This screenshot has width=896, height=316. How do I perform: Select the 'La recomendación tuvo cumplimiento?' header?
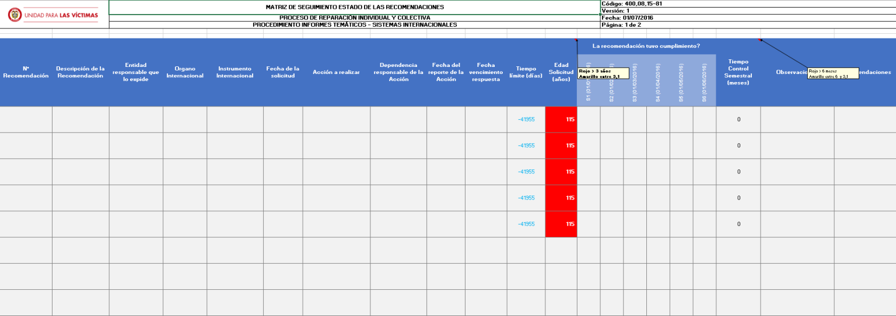646,46
